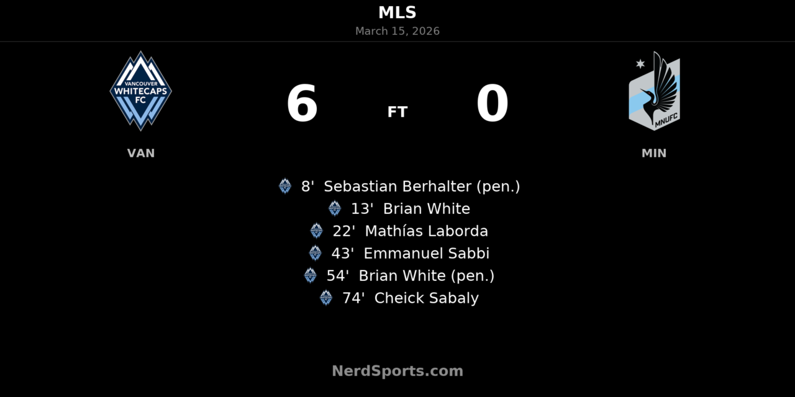The image size is (795, 397).
Task: Open the NerdSports.com link
Action: point(397,371)
